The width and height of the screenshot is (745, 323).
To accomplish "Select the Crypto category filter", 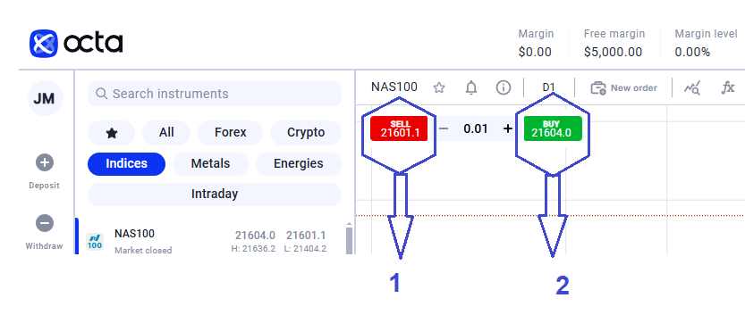I will click(x=306, y=133).
